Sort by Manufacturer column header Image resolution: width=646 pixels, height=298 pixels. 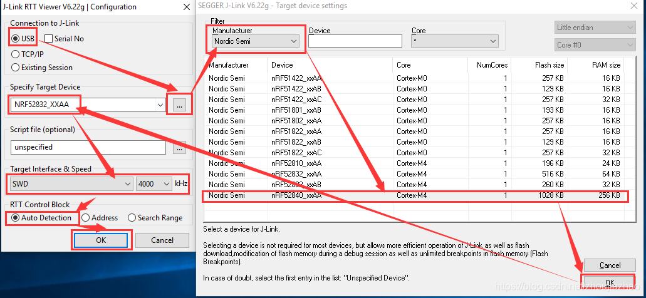click(237, 65)
